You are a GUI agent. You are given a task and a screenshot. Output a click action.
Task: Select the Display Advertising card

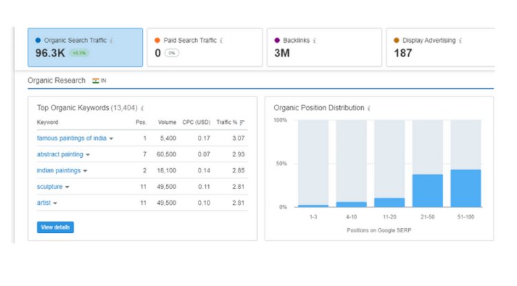click(440, 48)
